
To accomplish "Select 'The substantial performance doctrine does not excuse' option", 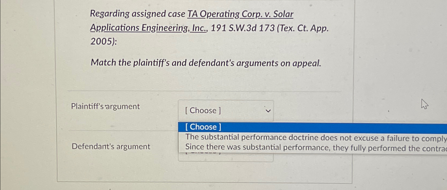I will point(270,138).
